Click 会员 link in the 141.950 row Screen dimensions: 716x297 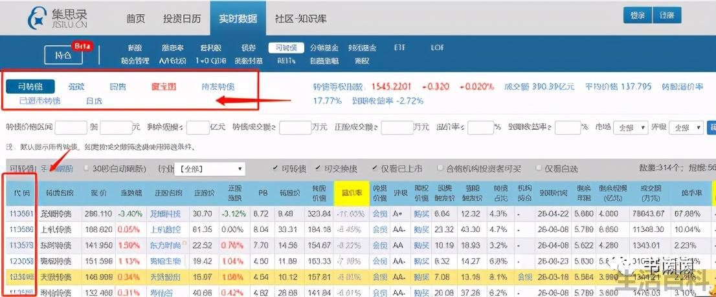point(380,245)
